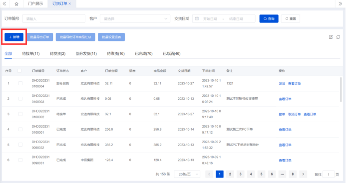Check order DHDD202310090032 row checkbox

tap(20, 145)
